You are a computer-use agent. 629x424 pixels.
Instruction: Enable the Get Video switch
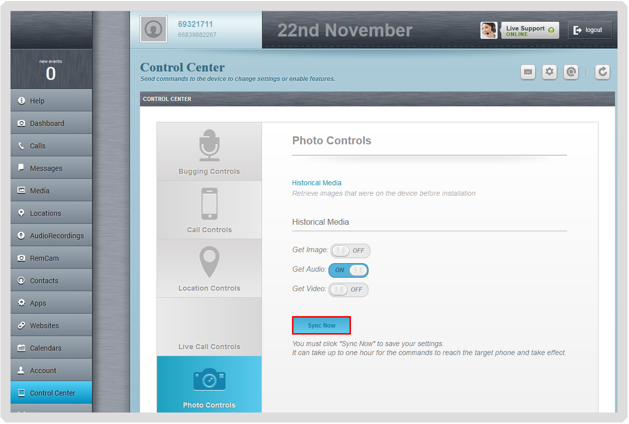(x=348, y=290)
